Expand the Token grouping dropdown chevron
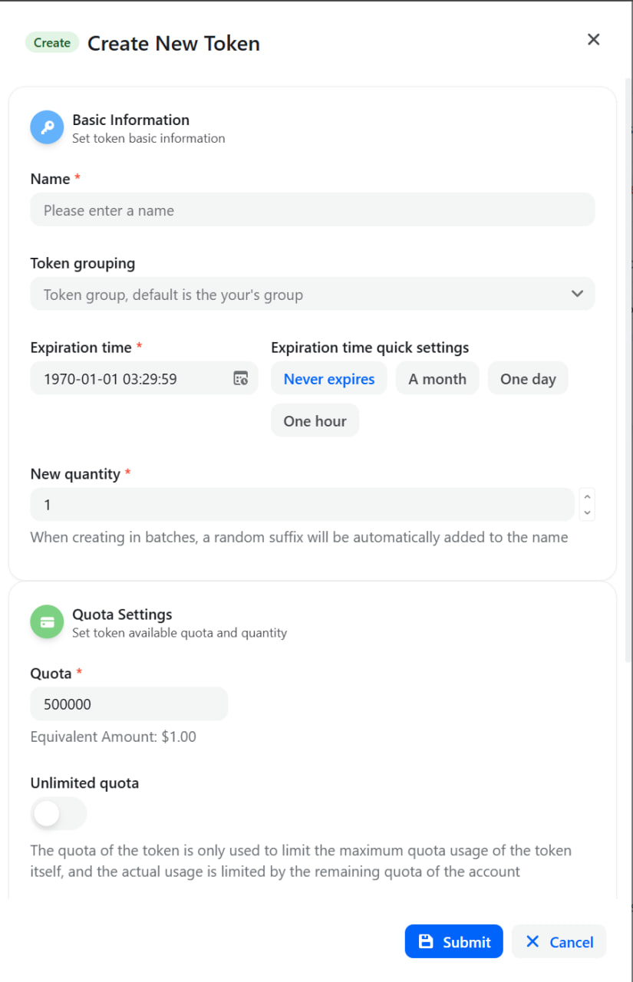 [x=578, y=294]
